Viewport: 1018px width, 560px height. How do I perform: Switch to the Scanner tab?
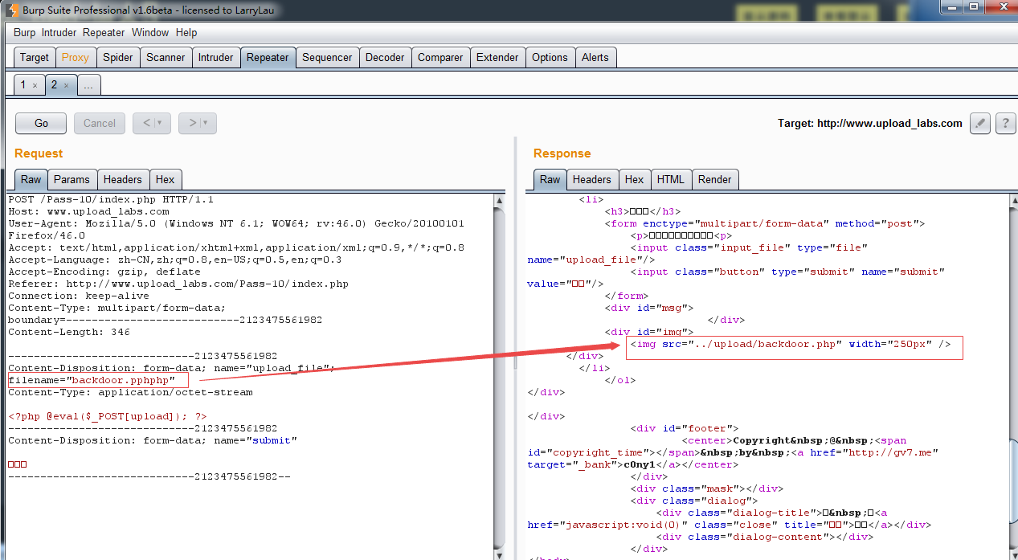click(166, 58)
